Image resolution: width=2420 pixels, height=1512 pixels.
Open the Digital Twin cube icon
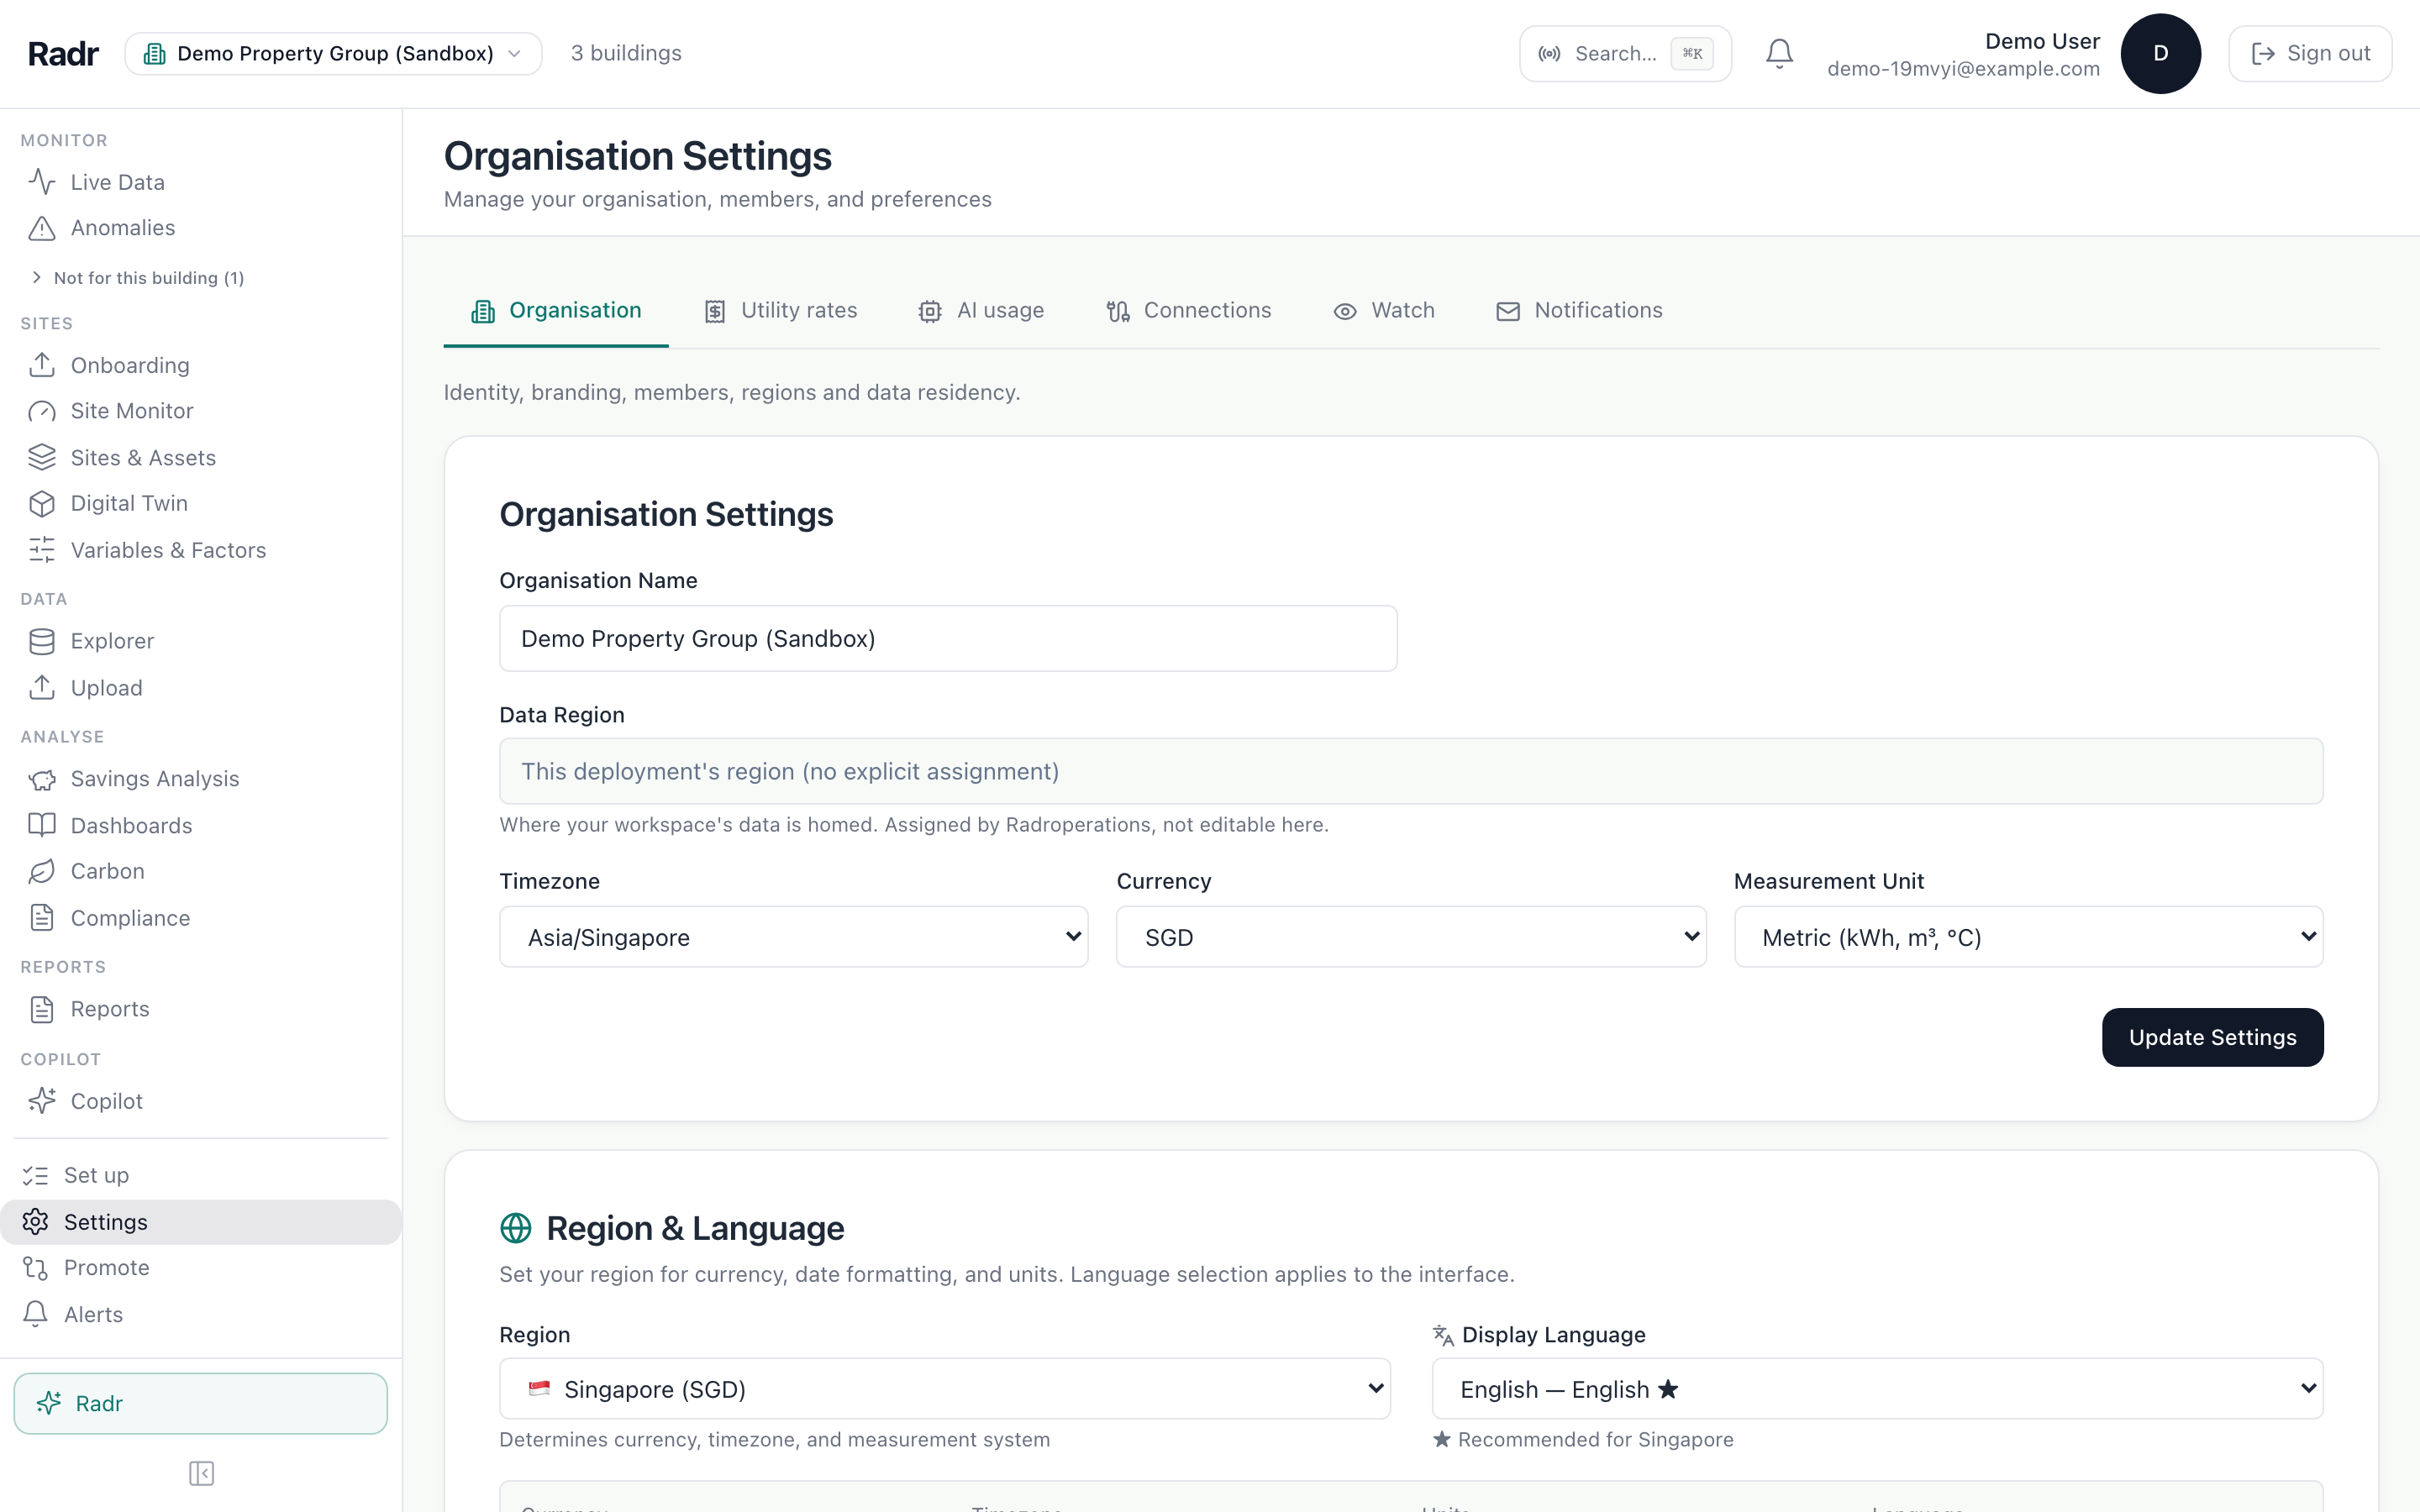(x=42, y=503)
